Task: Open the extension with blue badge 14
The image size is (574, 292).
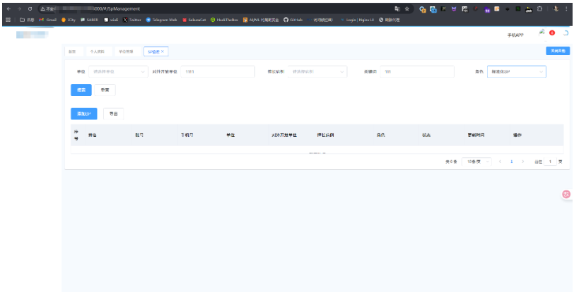Action: click(433, 9)
